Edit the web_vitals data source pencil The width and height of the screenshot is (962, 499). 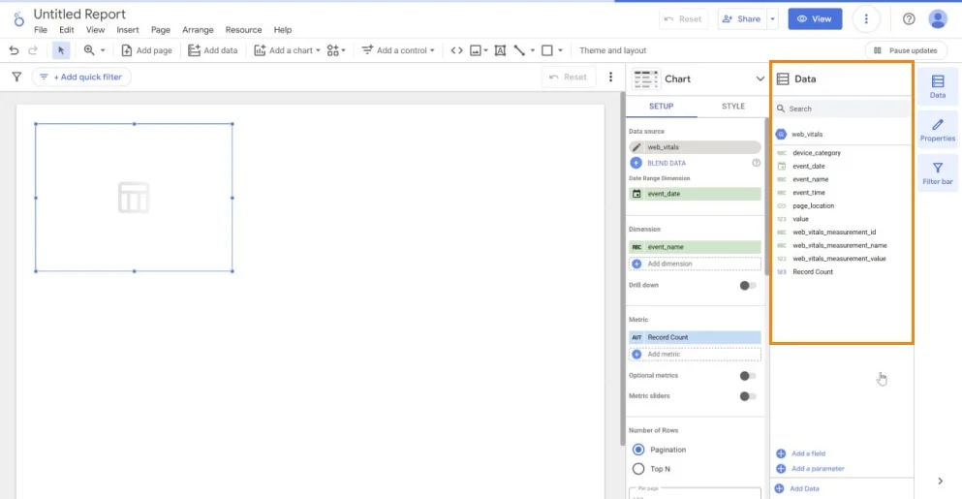(x=636, y=147)
